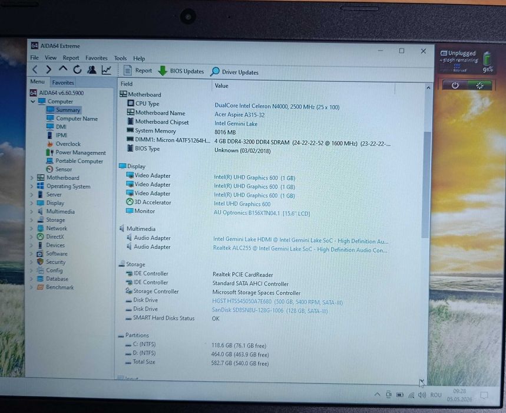Open the Acer Aspire A315-32 link

239,114
